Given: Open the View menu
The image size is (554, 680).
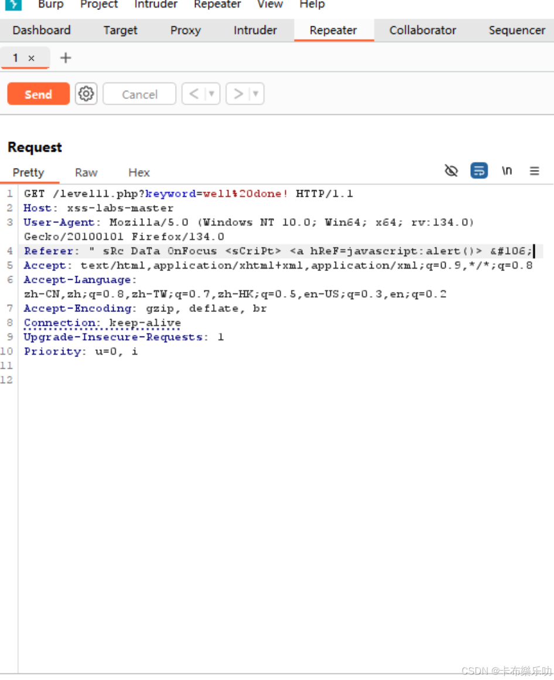Looking at the screenshot, I should (x=270, y=5).
